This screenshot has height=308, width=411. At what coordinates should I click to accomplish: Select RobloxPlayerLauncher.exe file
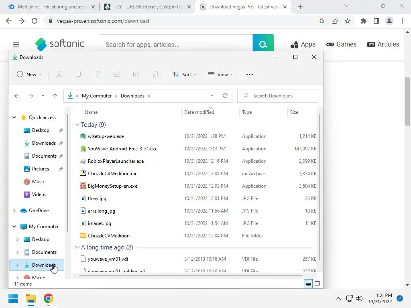click(116, 161)
